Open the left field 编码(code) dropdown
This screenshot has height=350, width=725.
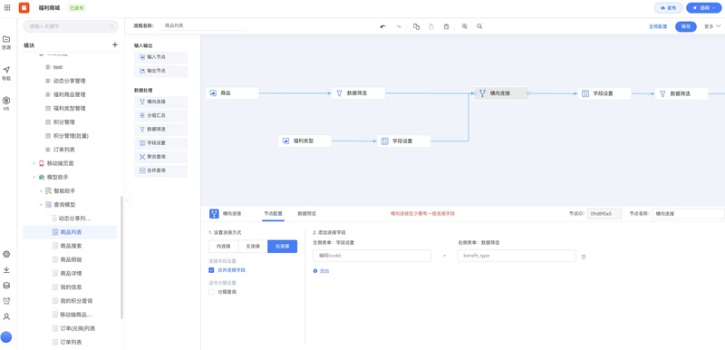[x=372, y=256]
